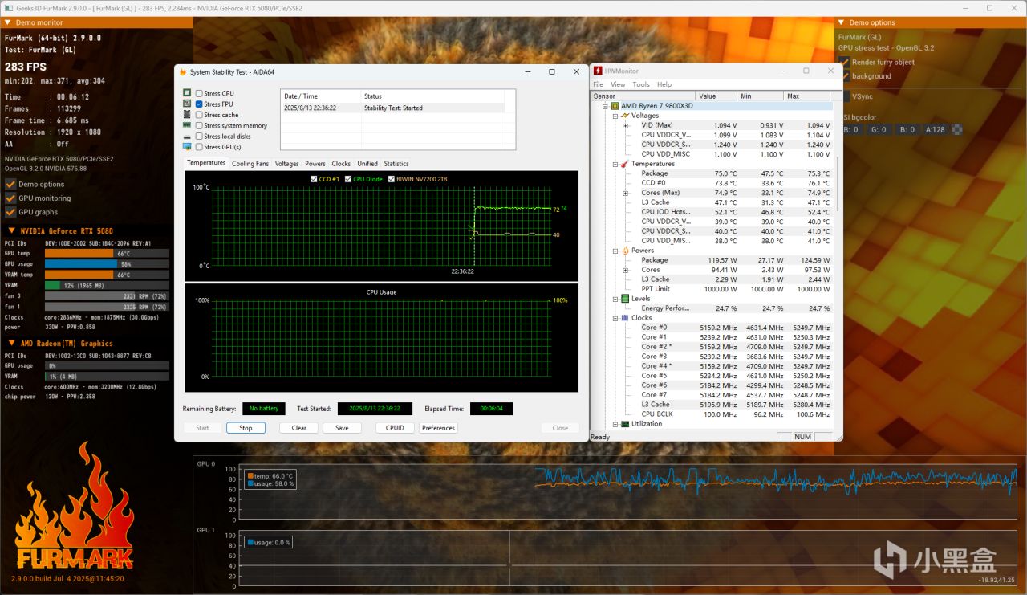
Task: Collapse the NVIDIA GeForce RTX 5080 section
Action: point(11,231)
